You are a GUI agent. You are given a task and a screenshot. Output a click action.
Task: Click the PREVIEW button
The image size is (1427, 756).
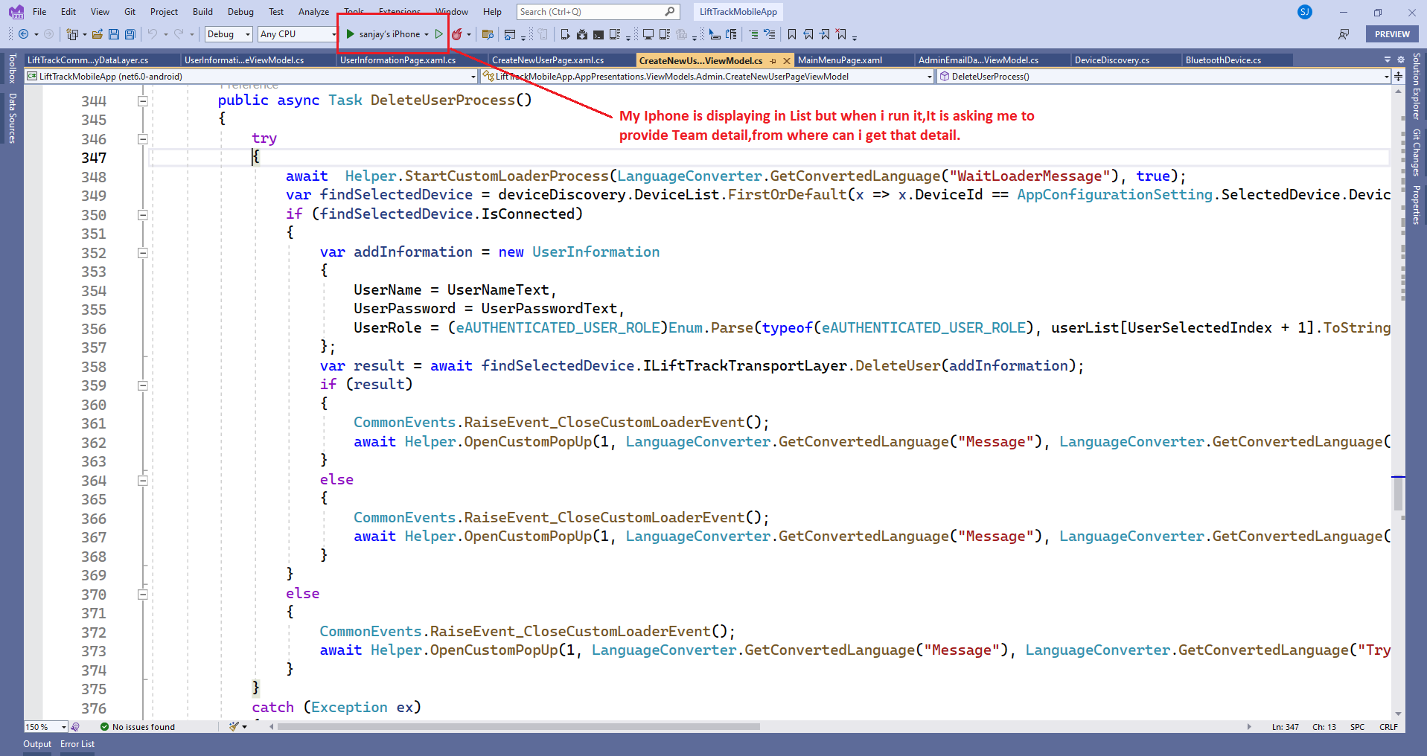point(1392,34)
